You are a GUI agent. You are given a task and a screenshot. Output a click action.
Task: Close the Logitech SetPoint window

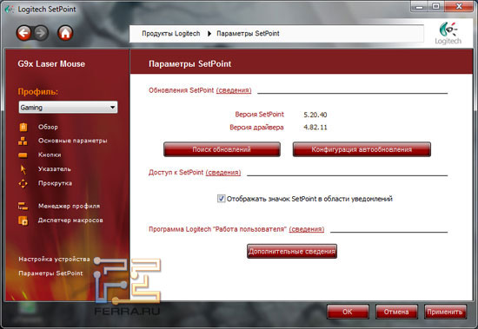(459, 6)
